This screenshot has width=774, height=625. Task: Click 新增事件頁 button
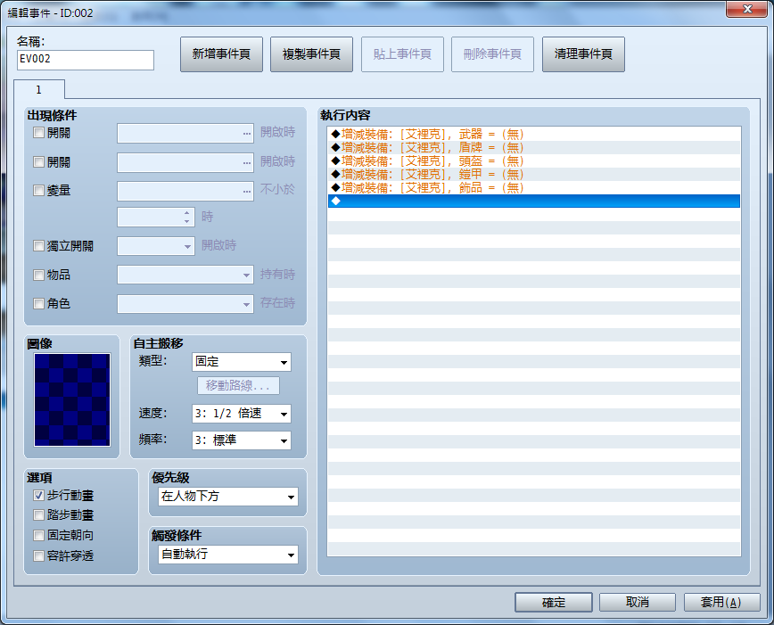point(221,54)
